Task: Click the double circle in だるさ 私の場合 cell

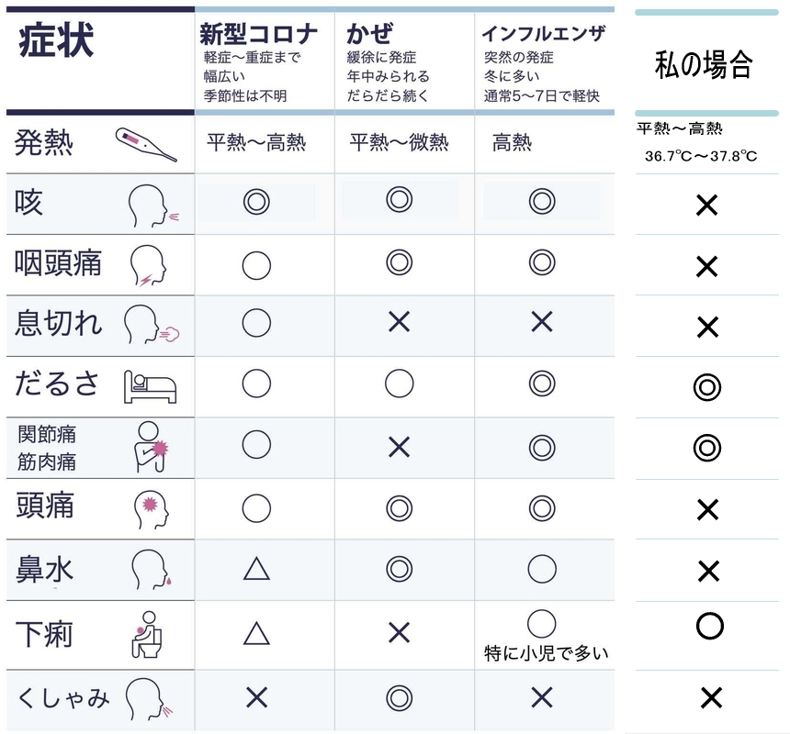Action: 706,388
